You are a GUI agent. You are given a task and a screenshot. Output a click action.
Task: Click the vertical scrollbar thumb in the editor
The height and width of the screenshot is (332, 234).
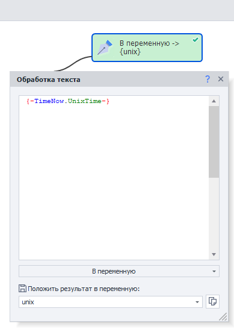[x=214, y=142]
